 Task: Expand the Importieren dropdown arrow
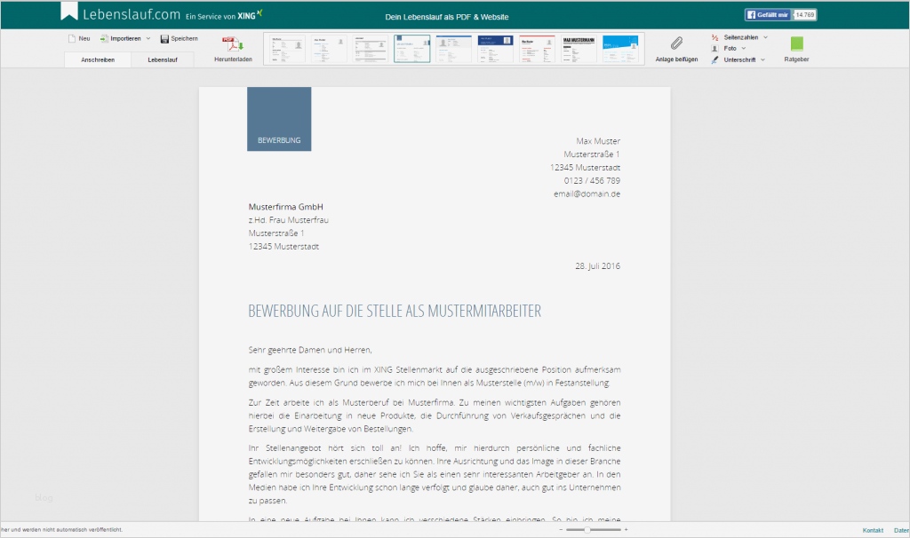click(x=148, y=38)
